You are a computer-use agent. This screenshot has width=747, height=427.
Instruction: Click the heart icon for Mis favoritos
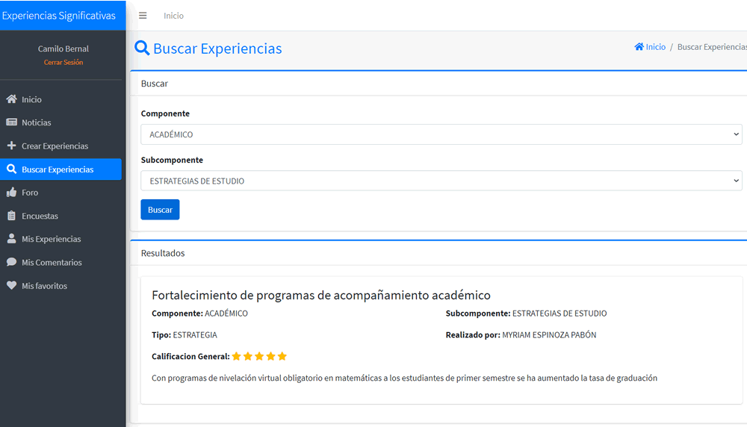pyautogui.click(x=11, y=286)
